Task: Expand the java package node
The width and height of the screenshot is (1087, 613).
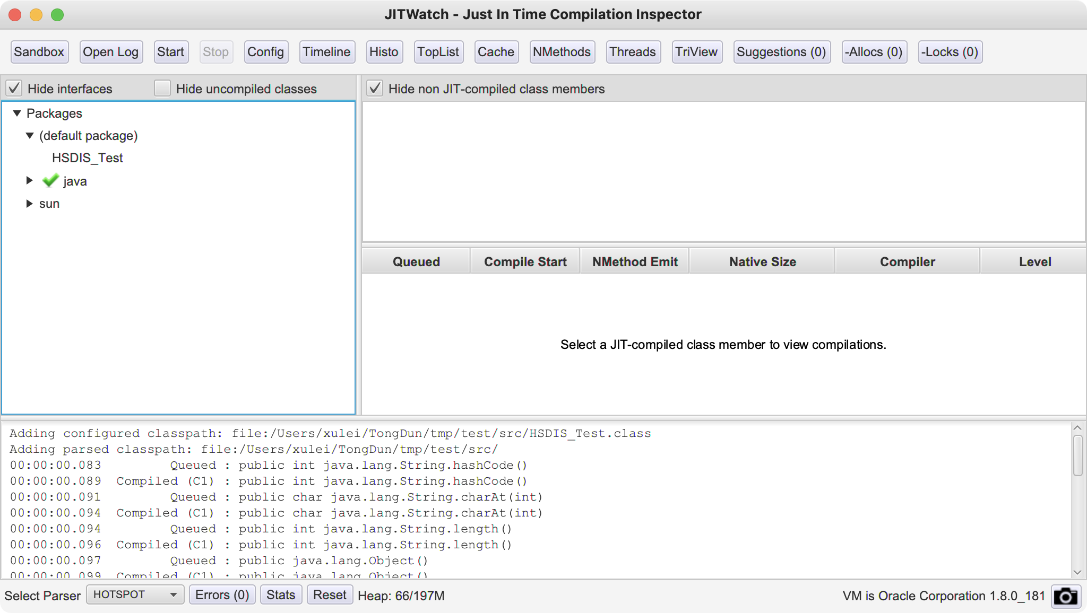Action: tap(30, 181)
